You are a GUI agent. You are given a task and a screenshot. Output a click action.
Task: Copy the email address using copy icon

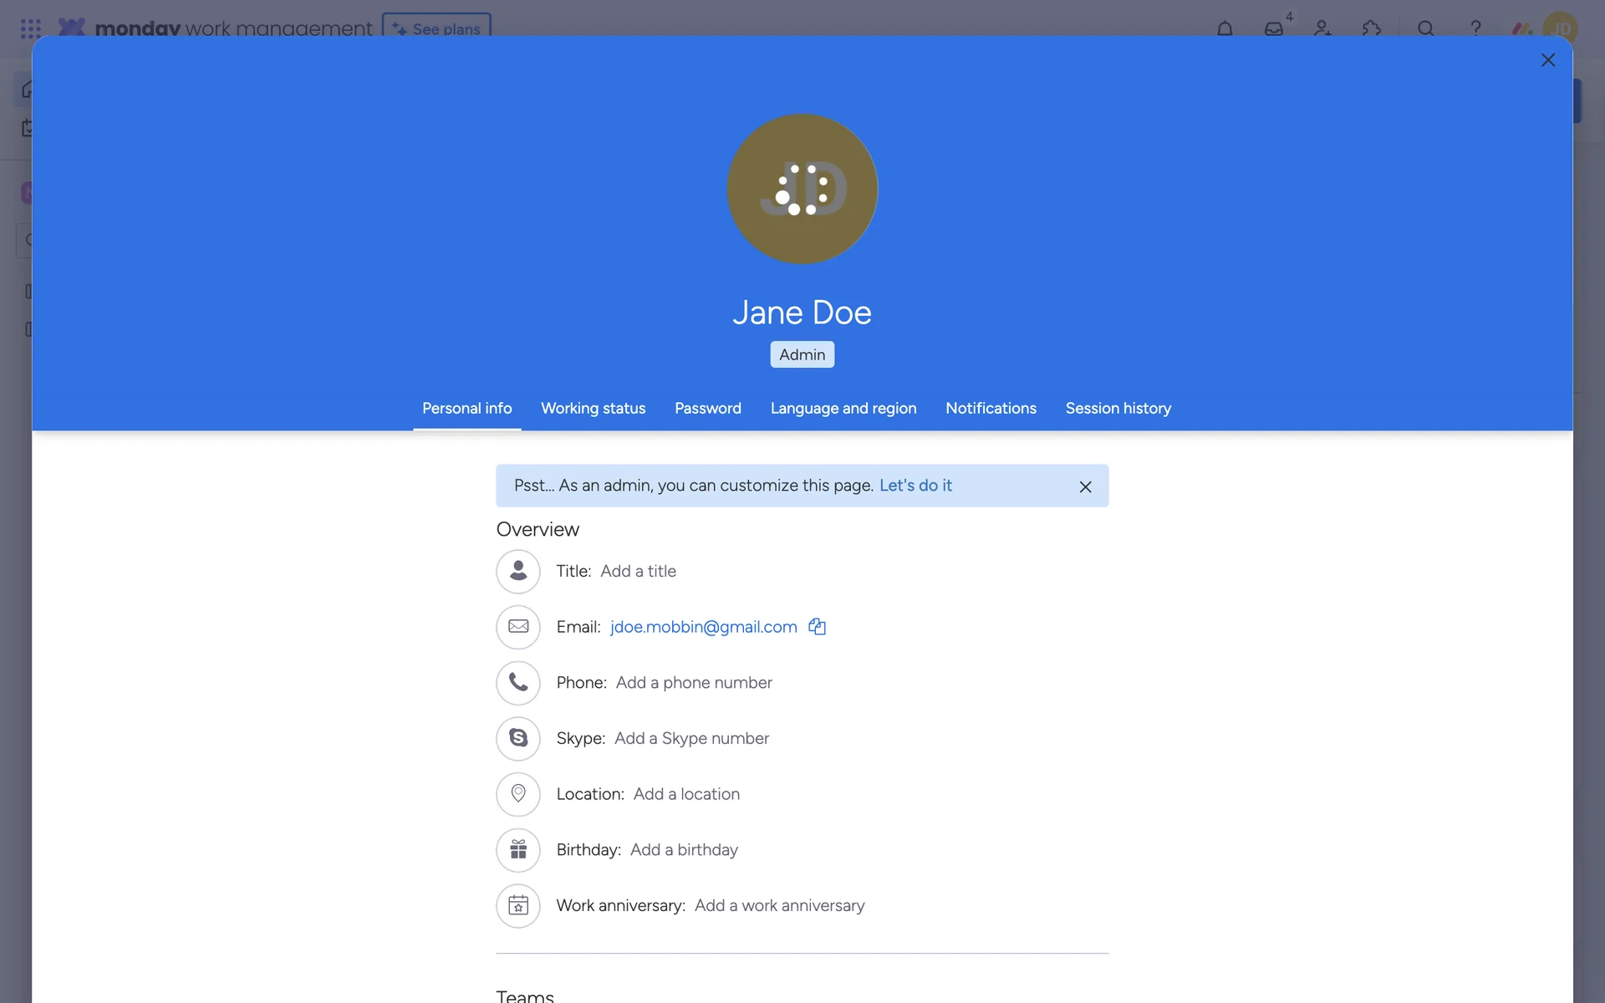(x=817, y=627)
